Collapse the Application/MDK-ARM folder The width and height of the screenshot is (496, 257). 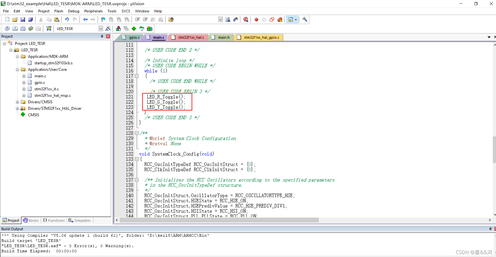coord(17,57)
